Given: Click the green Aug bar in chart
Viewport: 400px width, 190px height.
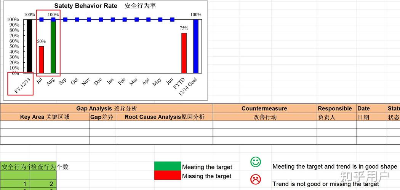Looking at the screenshot, I should pyautogui.click(x=53, y=46).
